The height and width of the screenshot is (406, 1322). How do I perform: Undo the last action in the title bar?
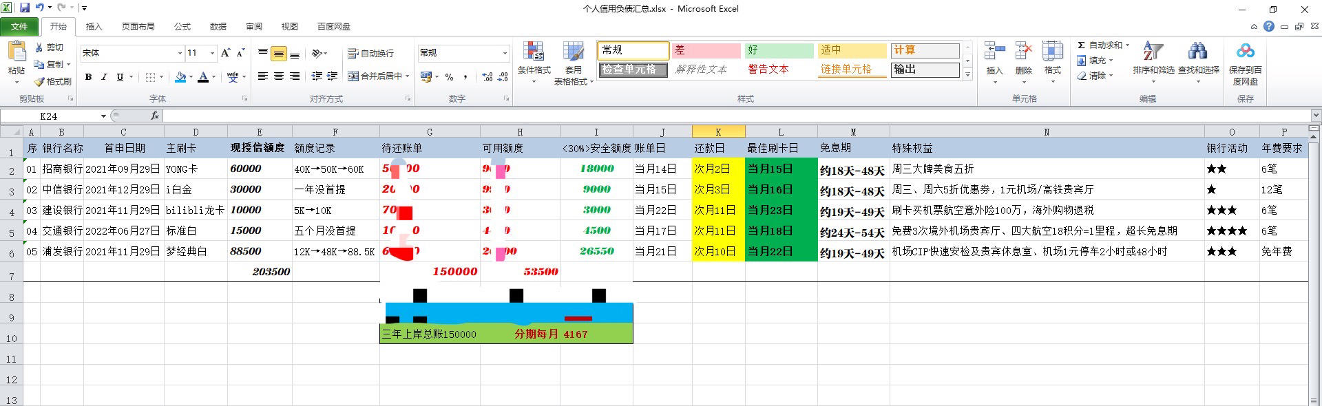coord(39,8)
